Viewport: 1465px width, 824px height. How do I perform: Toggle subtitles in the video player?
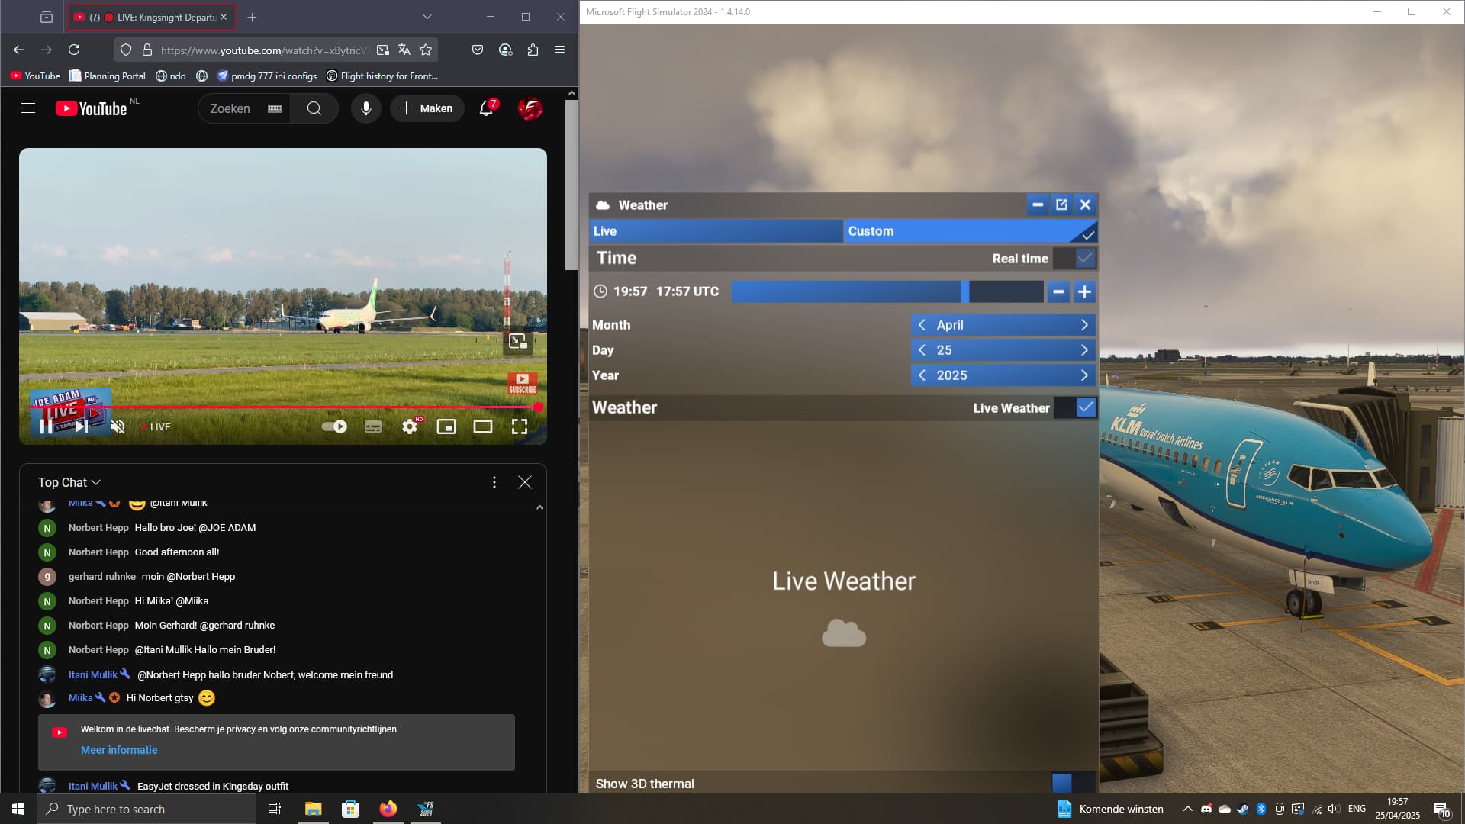[x=373, y=426]
